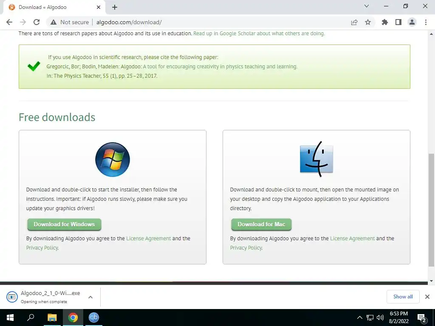Click the green checkmark icon
The height and width of the screenshot is (326, 435).
coord(34,66)
